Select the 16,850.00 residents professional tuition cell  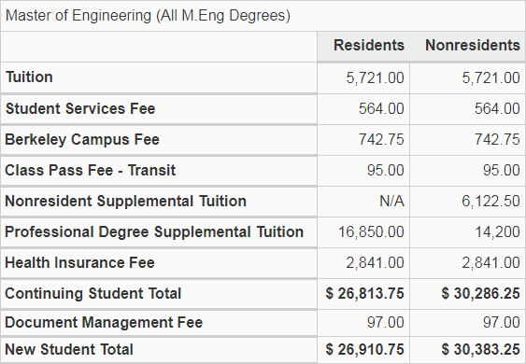tap(371, 232)
